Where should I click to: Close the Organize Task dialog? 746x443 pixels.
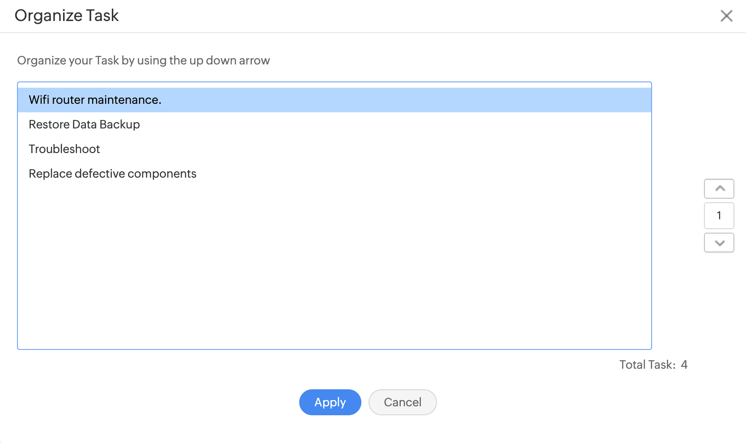[x=726, y=16]
